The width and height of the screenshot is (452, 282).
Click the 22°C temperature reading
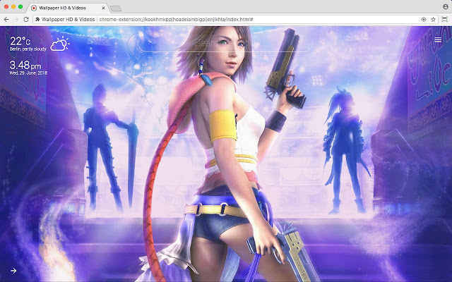coord(20,42)
